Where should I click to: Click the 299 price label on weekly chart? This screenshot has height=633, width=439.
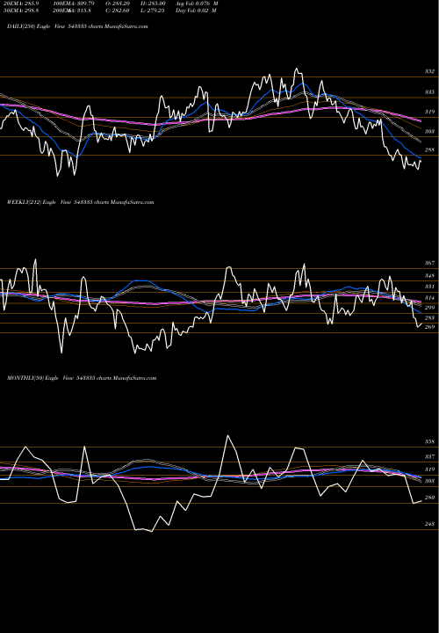(x=429, y=308)
